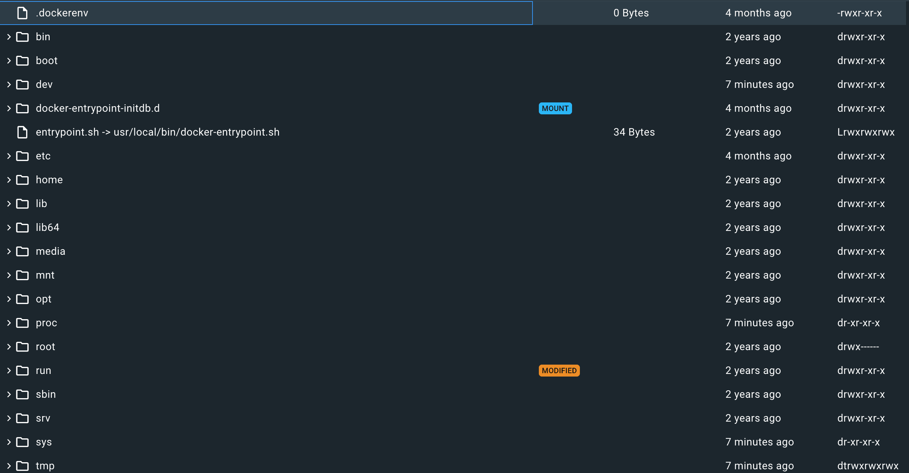Click the MODIFIED badge on run
909x473 pixels.
[x=559, y=371]
